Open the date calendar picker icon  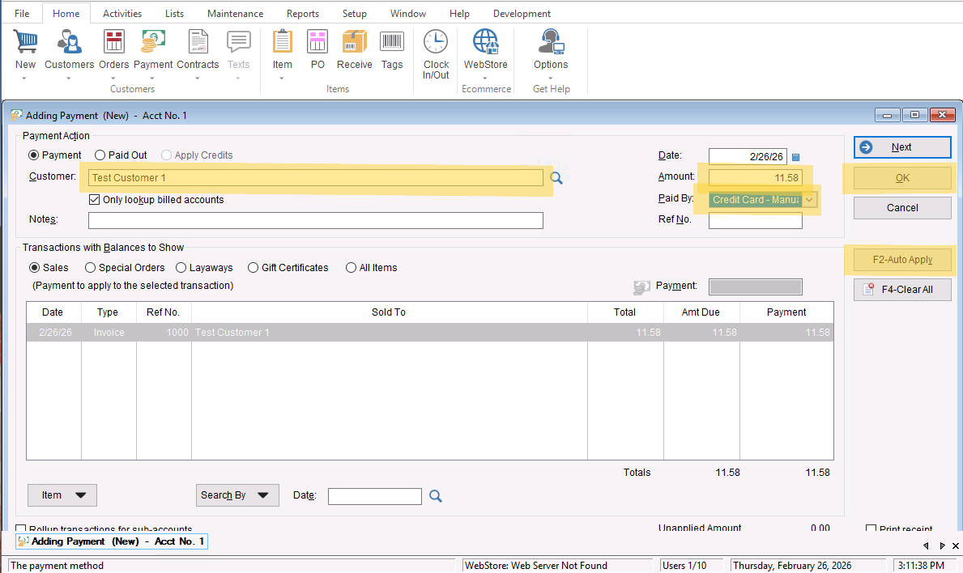point(795,157)
